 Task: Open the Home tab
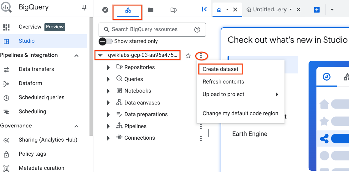(x=219, y=10)
